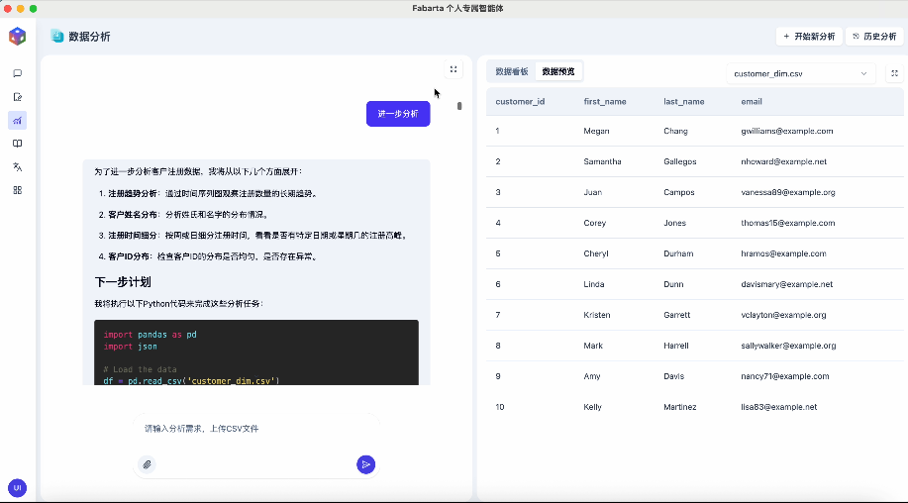The height and width of the screenshot is (503, 908).
Task: Click the pd.read_csv code line
Action: [x=191, y=380]
